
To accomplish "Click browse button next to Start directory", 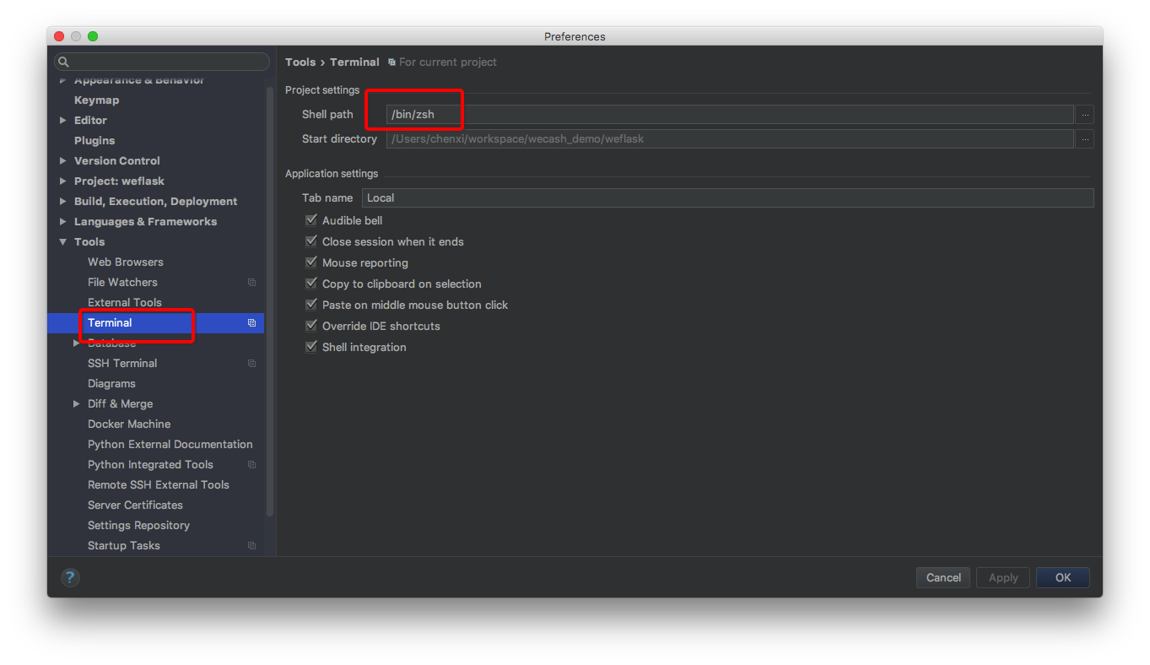I will pyautogui.click(x=1085, y=139).
